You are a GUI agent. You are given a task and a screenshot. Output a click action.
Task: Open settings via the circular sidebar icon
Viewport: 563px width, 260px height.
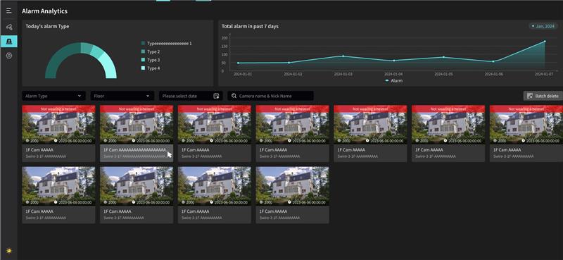click(x=9, y=56)
